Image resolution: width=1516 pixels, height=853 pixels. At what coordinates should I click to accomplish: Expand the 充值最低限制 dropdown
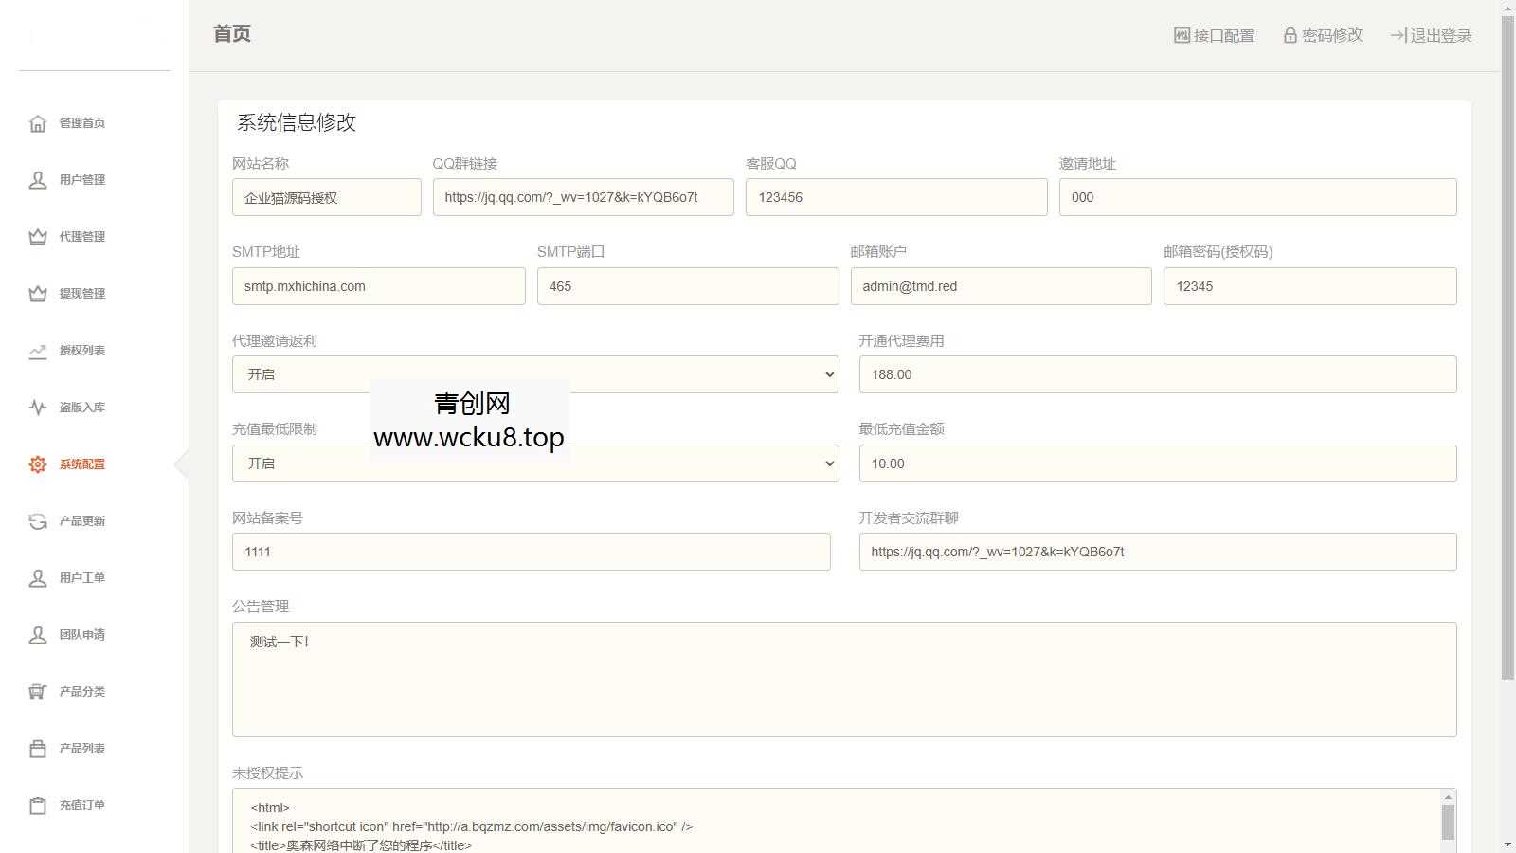534,463
